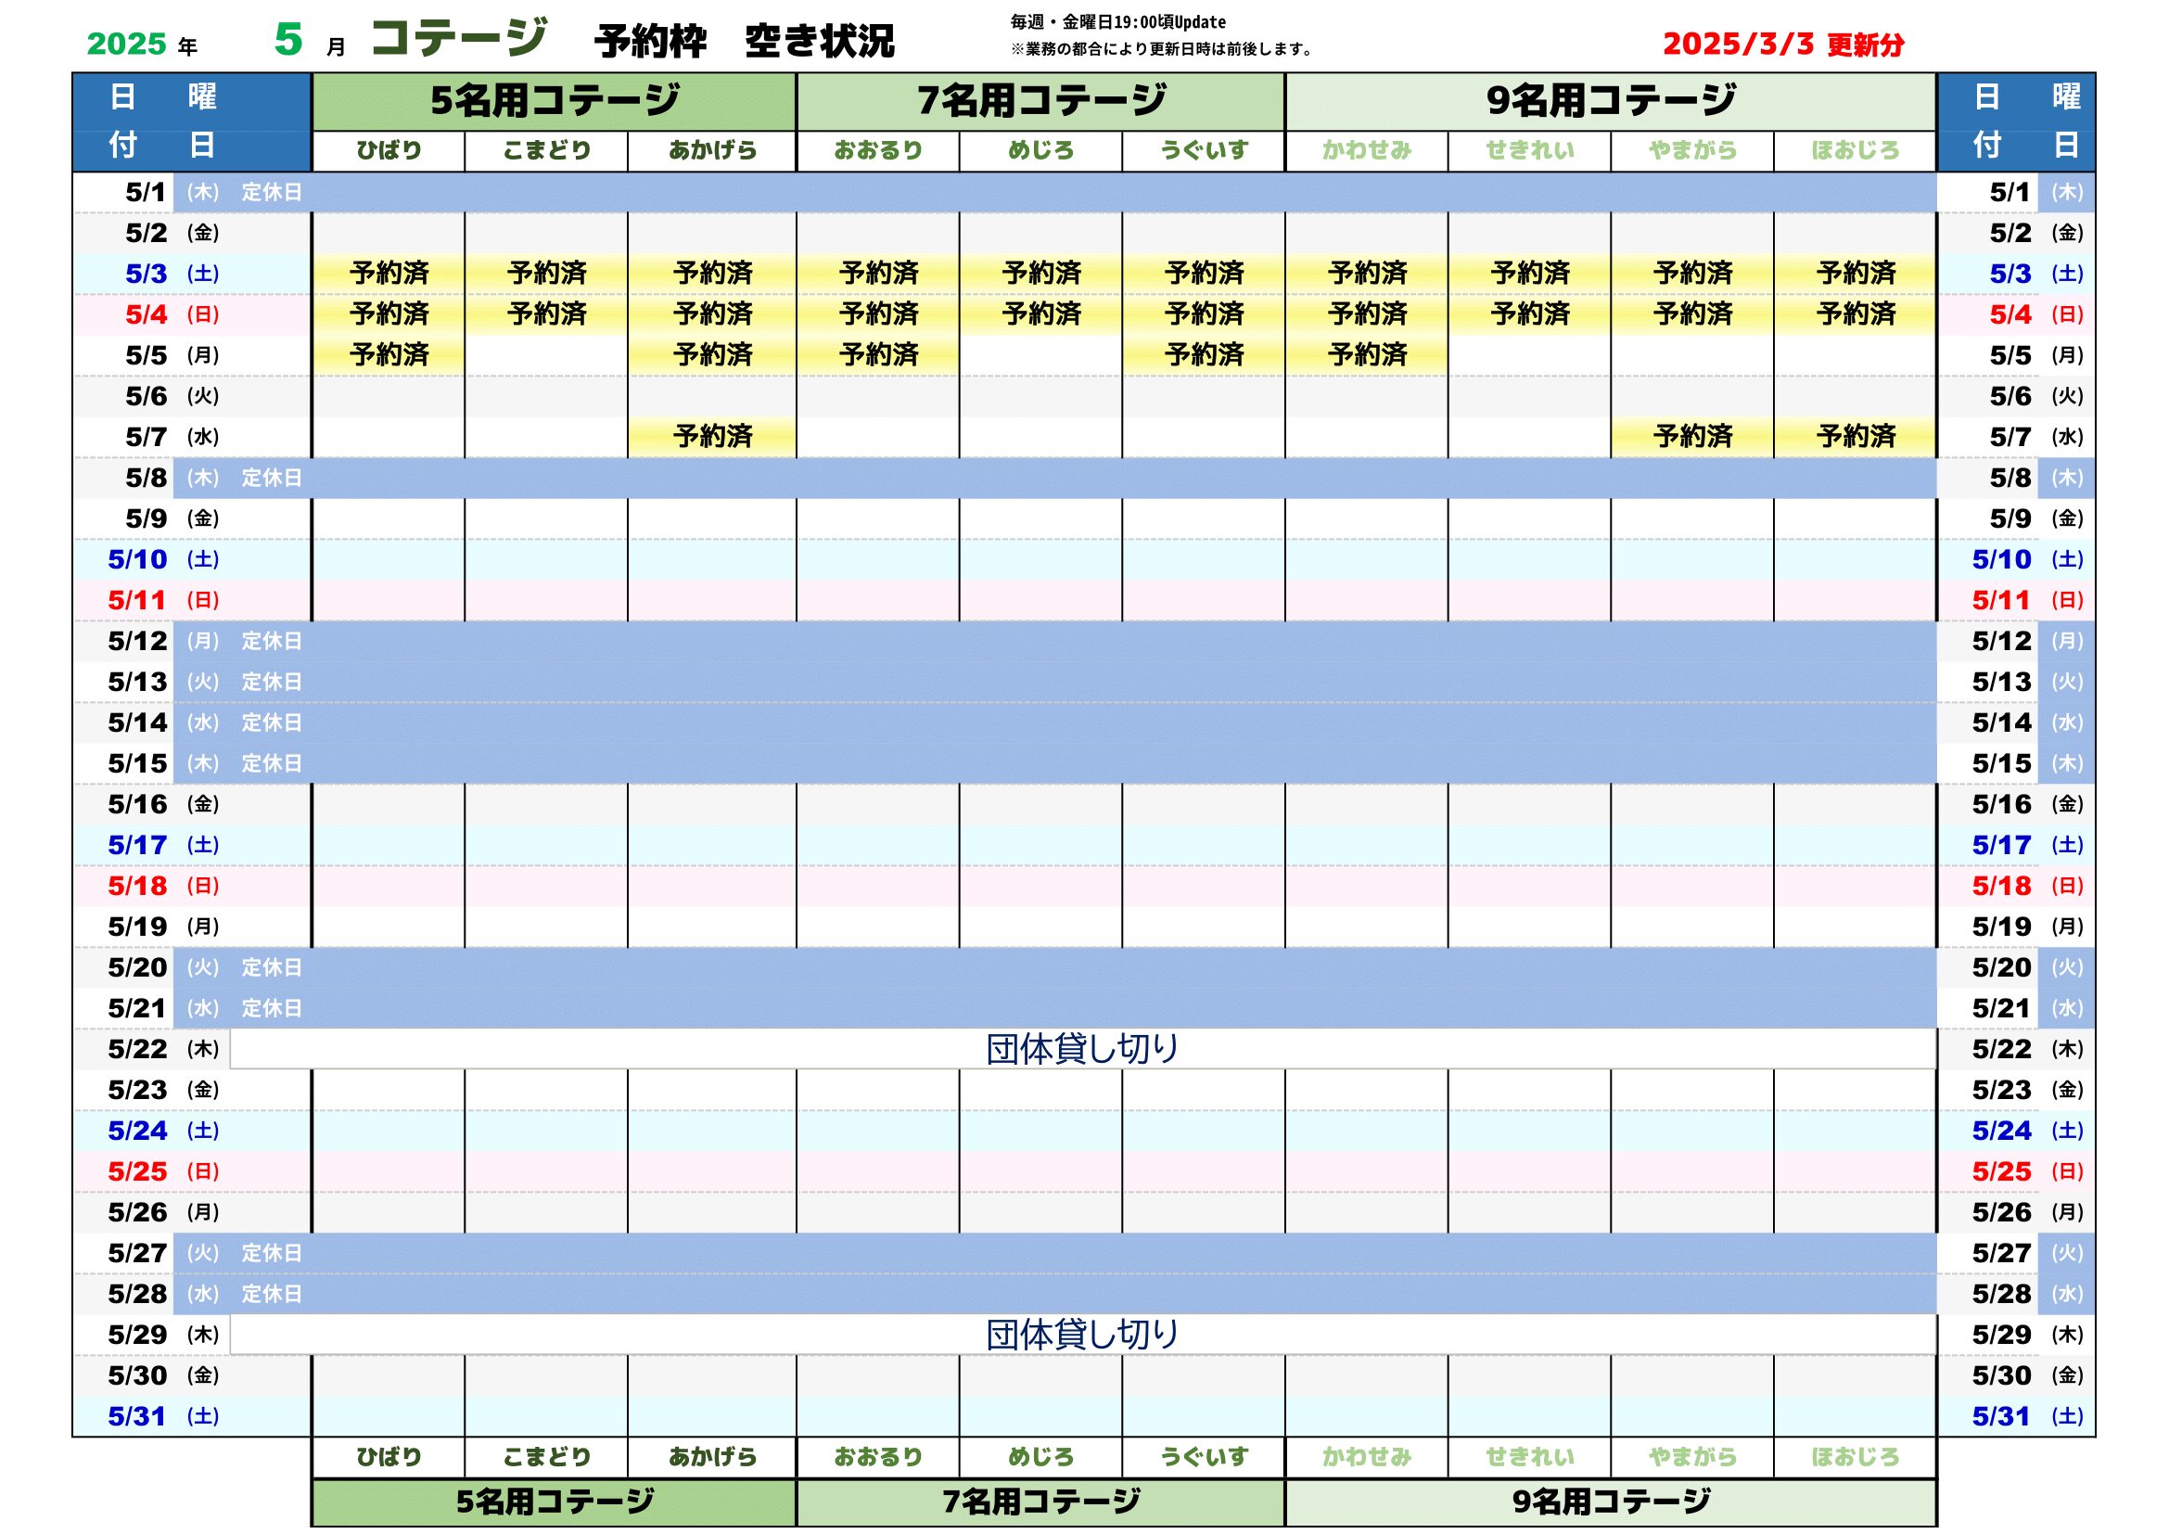Click the top あかげら column header

[712, 151]
